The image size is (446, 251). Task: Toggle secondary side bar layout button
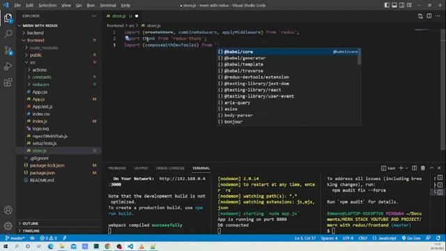401,5
